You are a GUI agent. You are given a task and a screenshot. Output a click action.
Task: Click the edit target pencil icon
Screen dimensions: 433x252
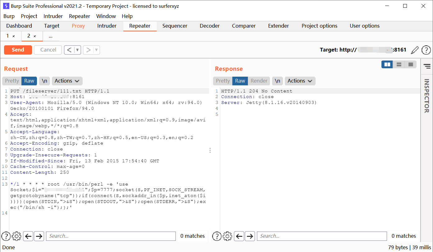415,50
